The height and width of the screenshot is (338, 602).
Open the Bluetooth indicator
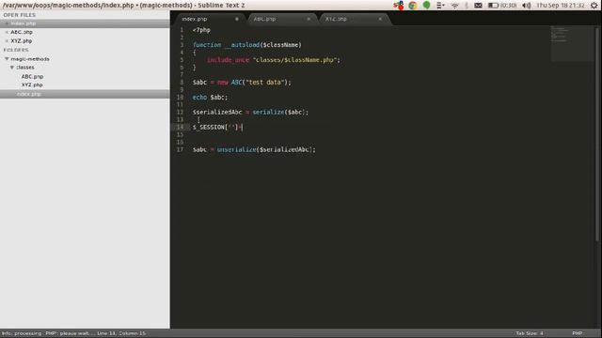click(x=467, y=6)
